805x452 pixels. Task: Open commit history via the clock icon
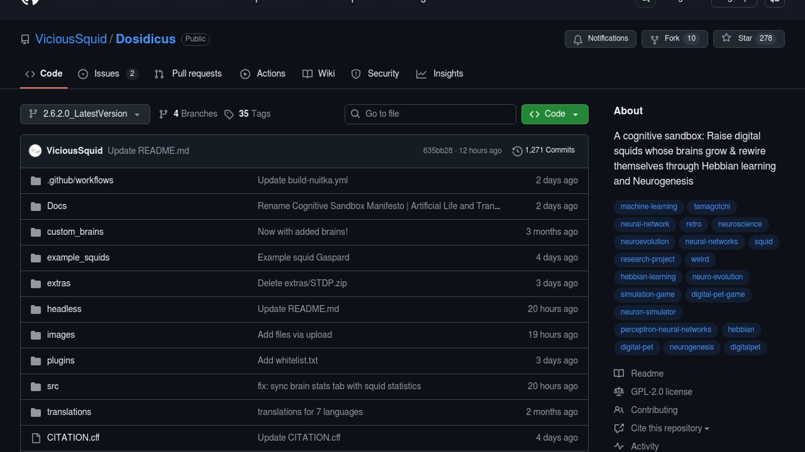point(517,151)
